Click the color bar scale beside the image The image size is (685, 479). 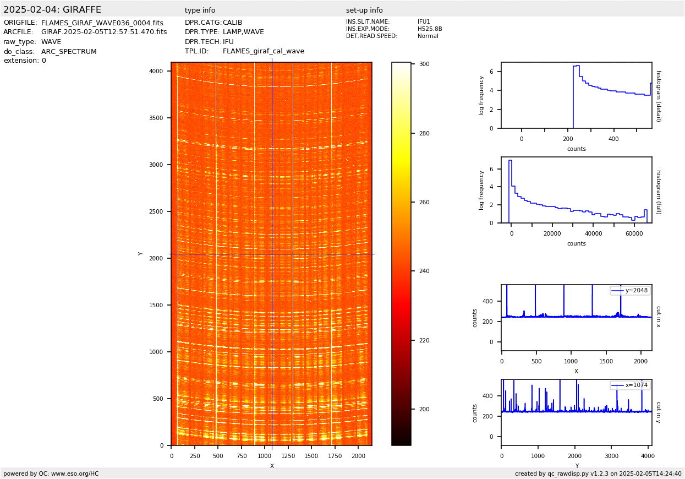pos(401,253)
